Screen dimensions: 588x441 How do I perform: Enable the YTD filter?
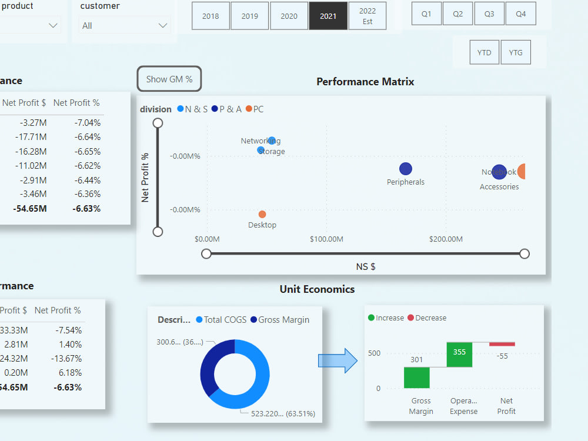(484, 52)
